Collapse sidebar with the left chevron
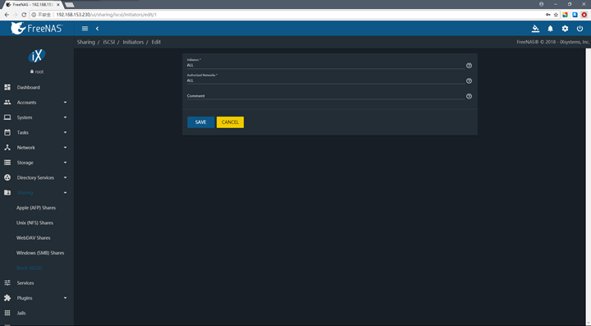This screenshot has width=591, height=326. [97, 28]
